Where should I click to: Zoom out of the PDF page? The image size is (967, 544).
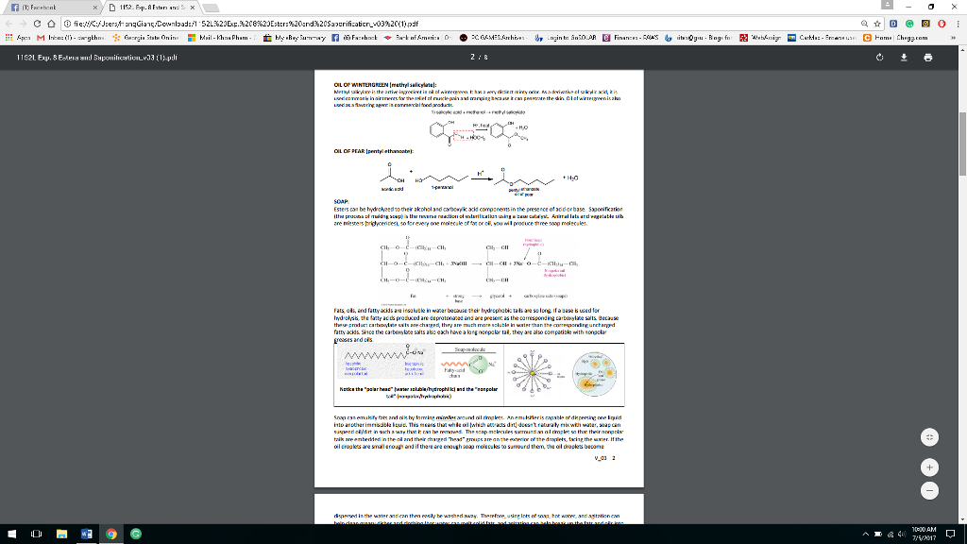pyautogui.click(x=930, y=490)
